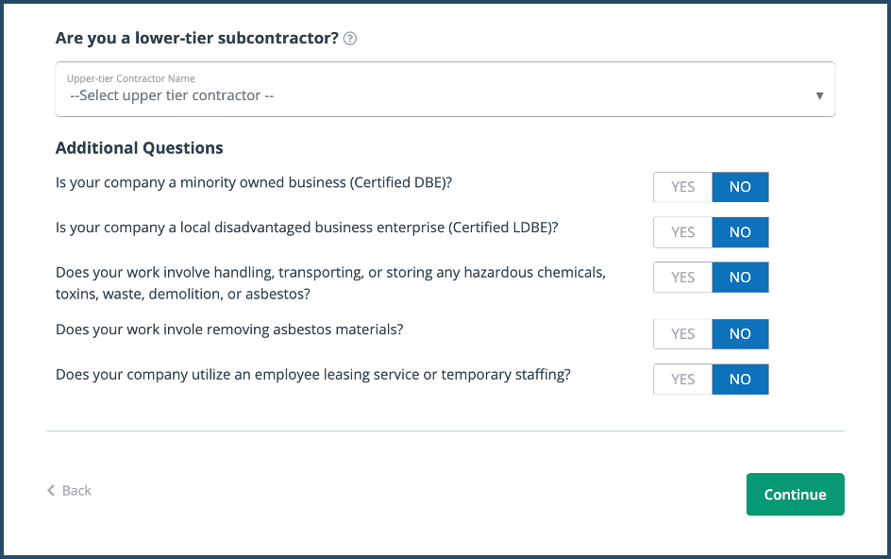Viewport: 891px width, 559px height.
Task: Go back using the Back link
Action: coord(76,491)
